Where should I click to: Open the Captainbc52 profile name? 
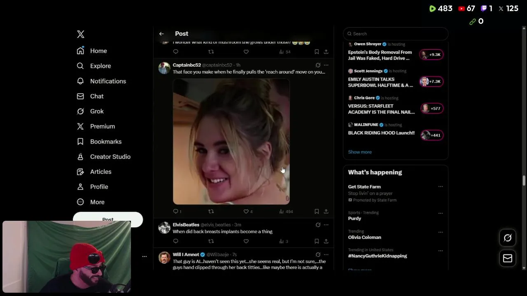[x=187, y=65]
